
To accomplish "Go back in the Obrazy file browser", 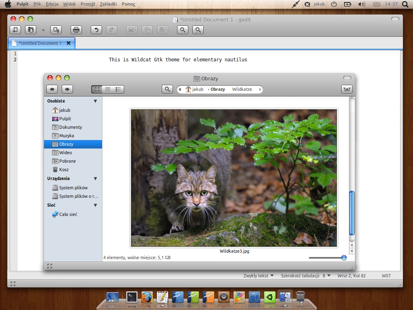I will tap(52, 89).
